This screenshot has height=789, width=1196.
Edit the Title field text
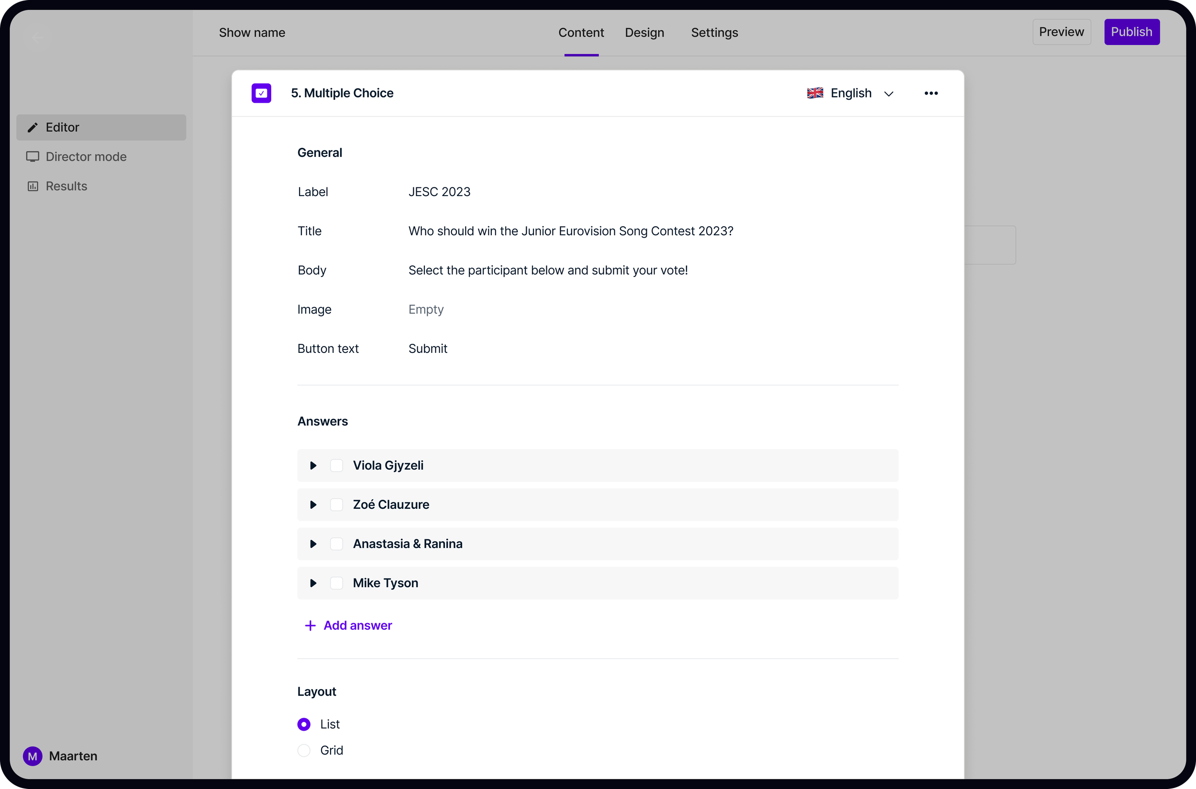(570, 231)
